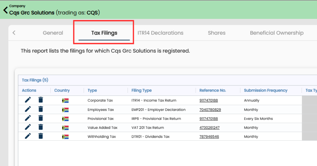Click Monthly in the Employees Tax row
This screenshot has height=166, width=317.
pyautogui.click(x=251, y=110)
